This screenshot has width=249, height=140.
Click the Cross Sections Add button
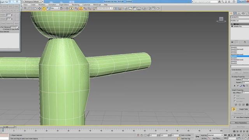[x=236, y=73]
